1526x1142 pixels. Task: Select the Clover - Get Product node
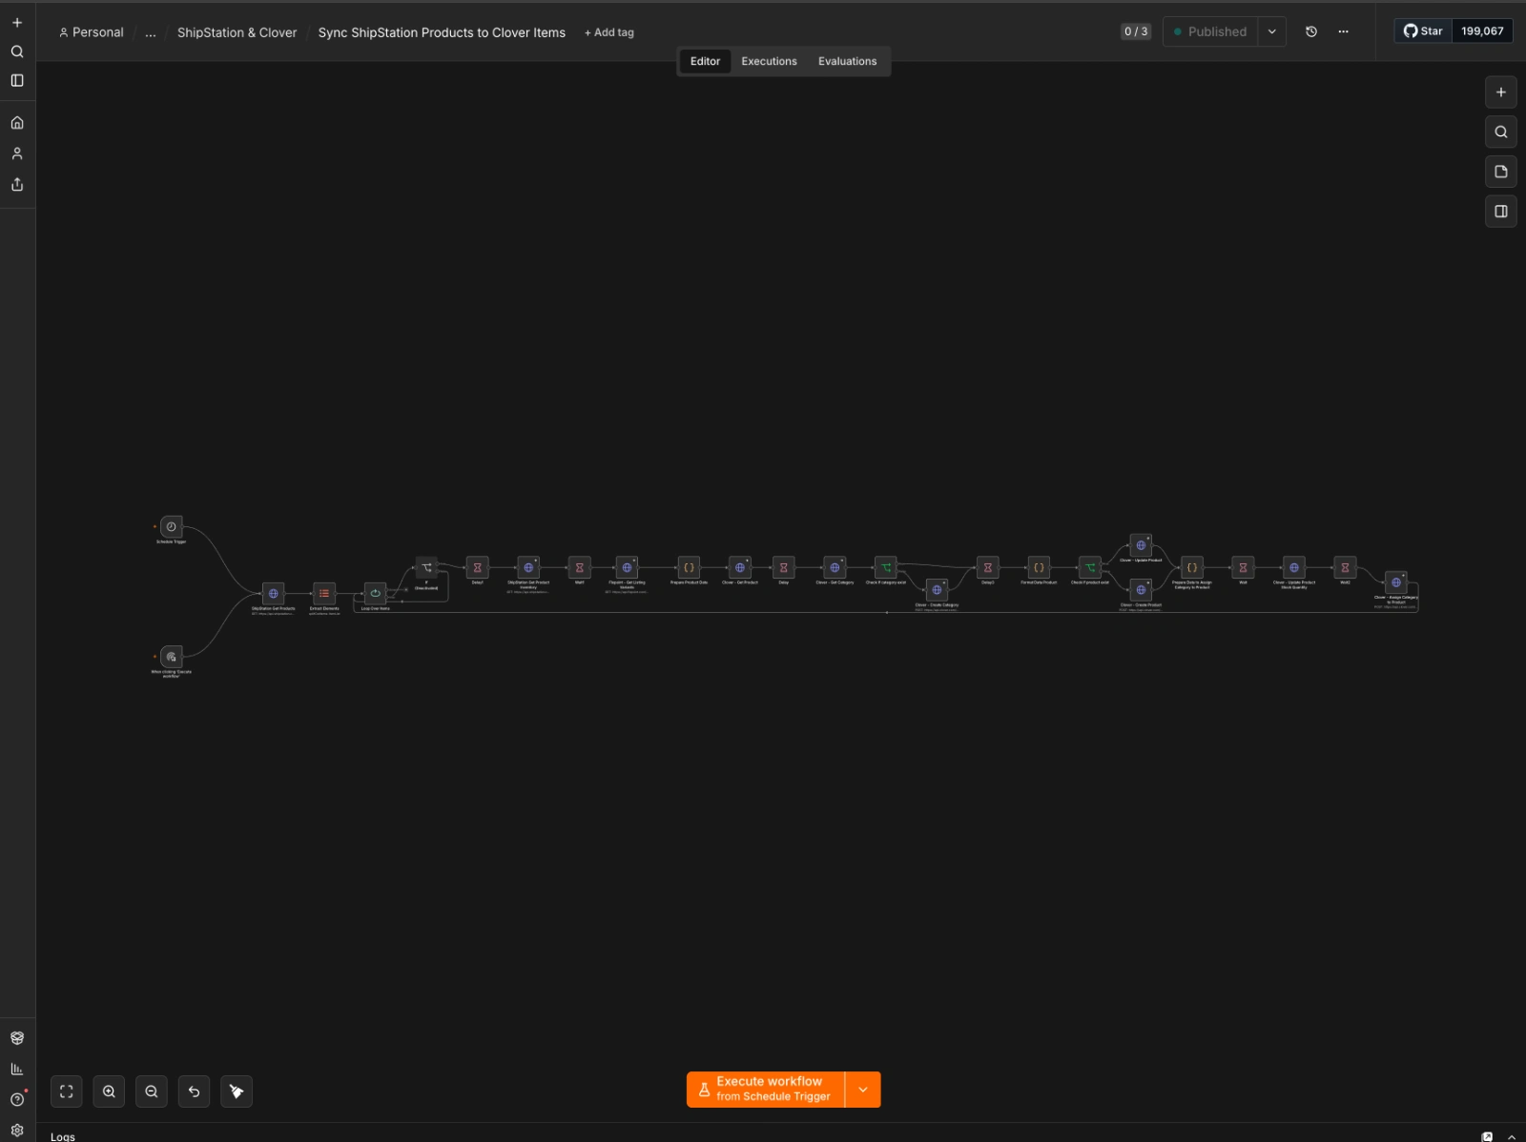tap(740, 568)
